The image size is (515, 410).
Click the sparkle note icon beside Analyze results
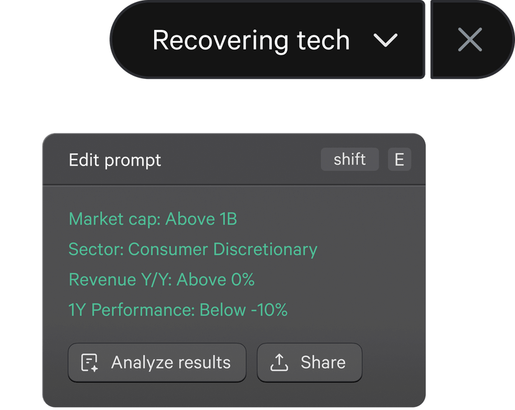pyautogui.click(x=91, y=362)
